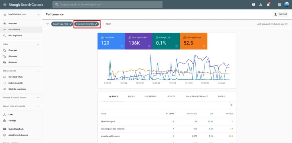Viewport: 292px width, 143px height.
Task: Click the URL inspection magnifier icon
Action: pyautogui.click(x=5, y=35)
